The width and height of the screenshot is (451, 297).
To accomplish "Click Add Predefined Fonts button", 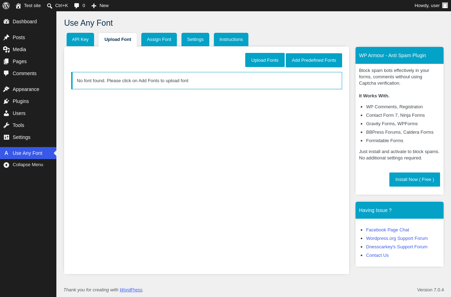I will click(x=314, y=60).
